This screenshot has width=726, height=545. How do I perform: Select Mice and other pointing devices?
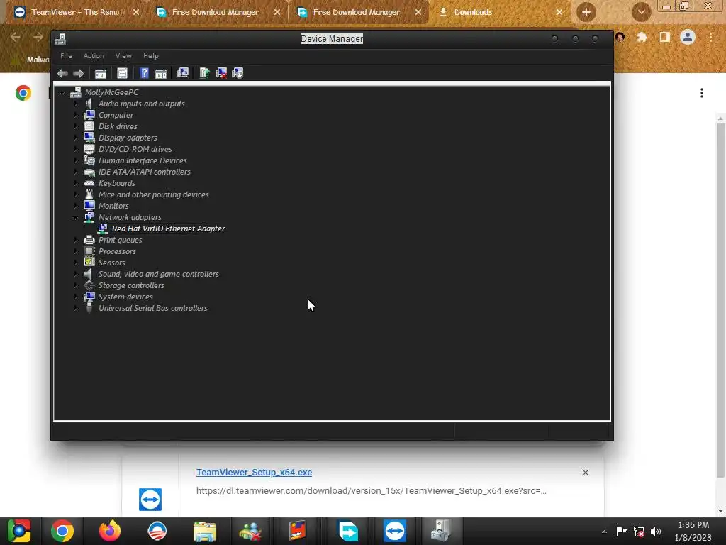coord(153,194)
